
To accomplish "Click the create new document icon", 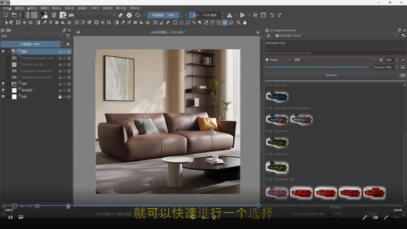I will pos(5,15).
